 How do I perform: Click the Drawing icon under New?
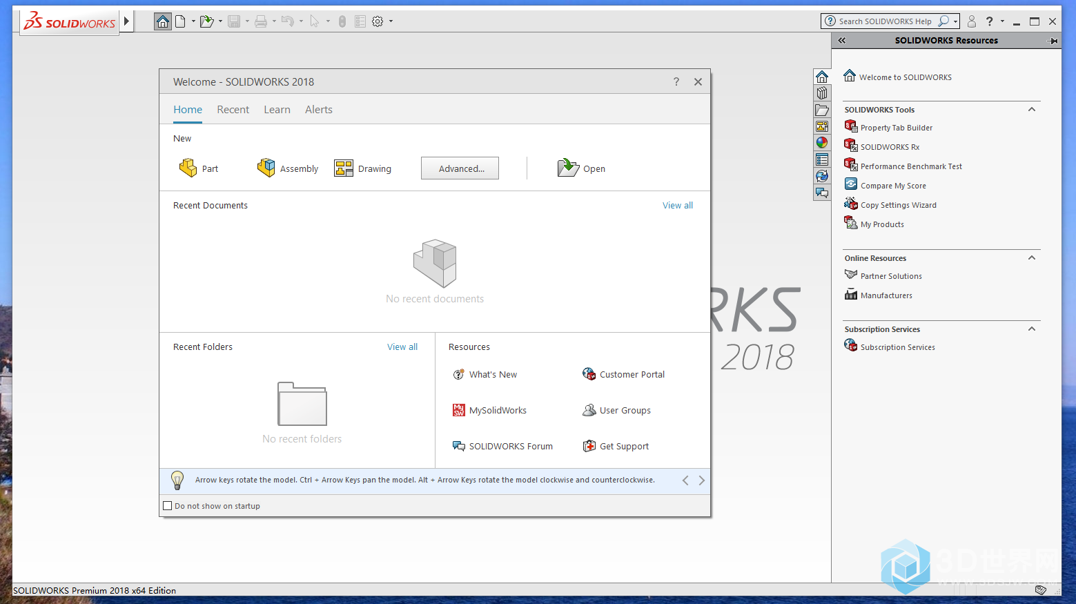344,168
